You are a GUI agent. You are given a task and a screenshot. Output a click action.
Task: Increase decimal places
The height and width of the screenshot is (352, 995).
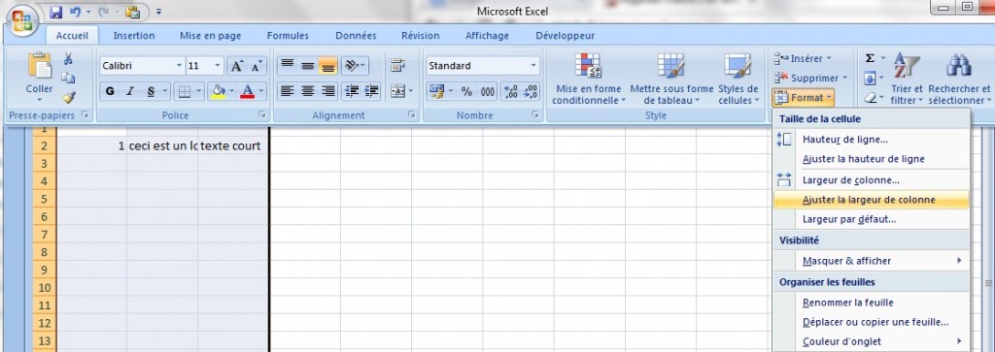click(511, 91)
